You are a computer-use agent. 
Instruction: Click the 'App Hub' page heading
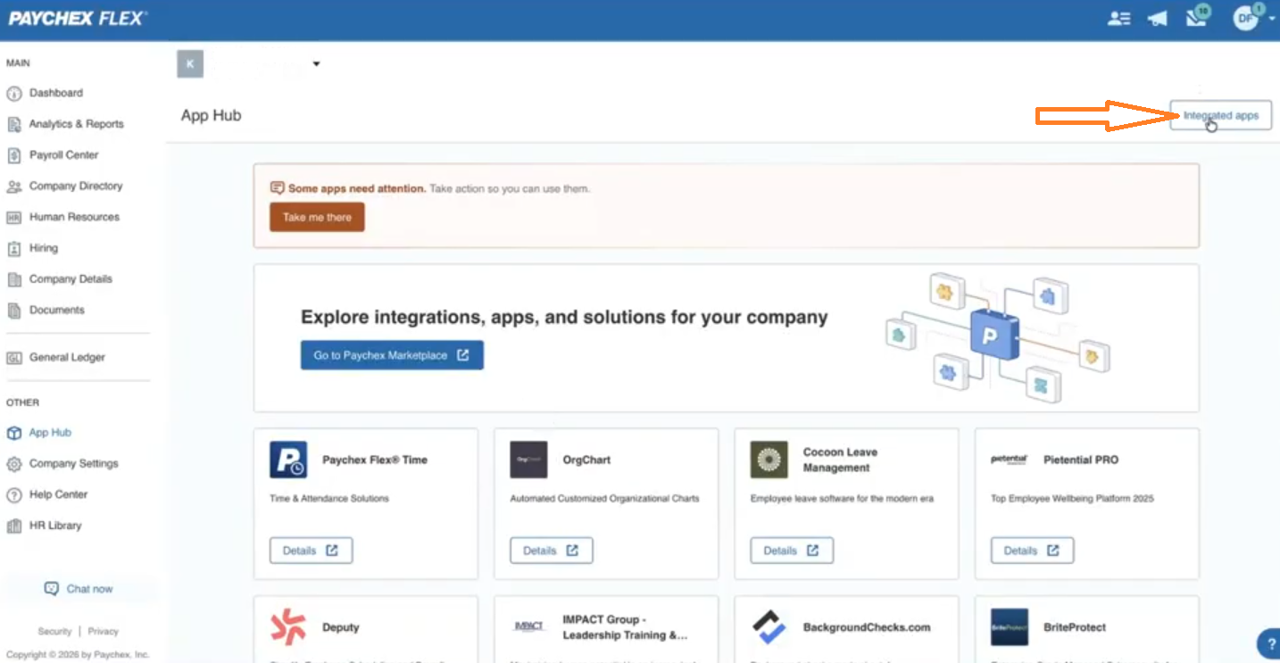click(x=211, y=116)
